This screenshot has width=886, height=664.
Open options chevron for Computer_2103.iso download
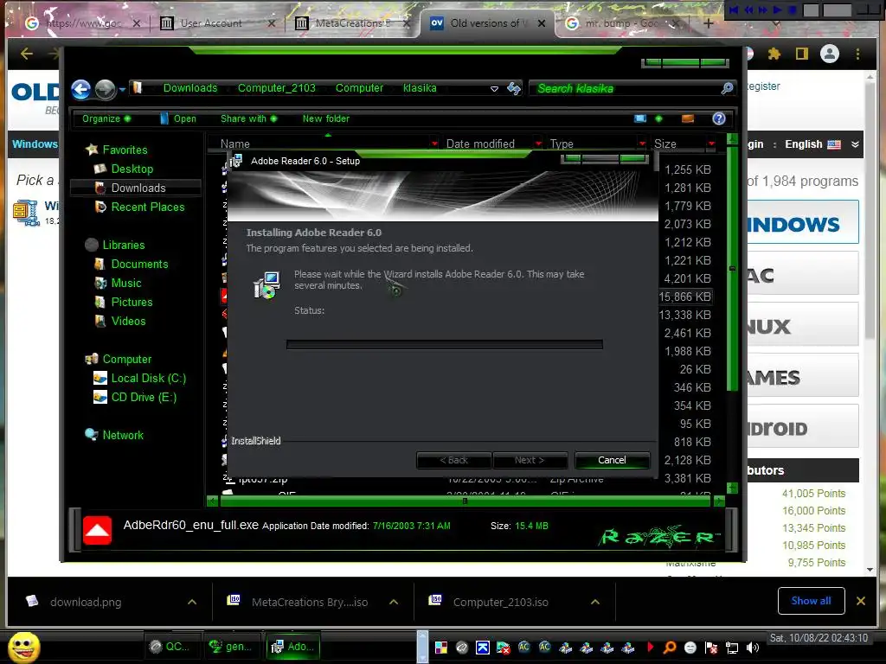[x=595, y=602]
